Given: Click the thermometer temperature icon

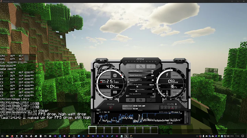Looking at the screenshot, I should pos(167,92).
